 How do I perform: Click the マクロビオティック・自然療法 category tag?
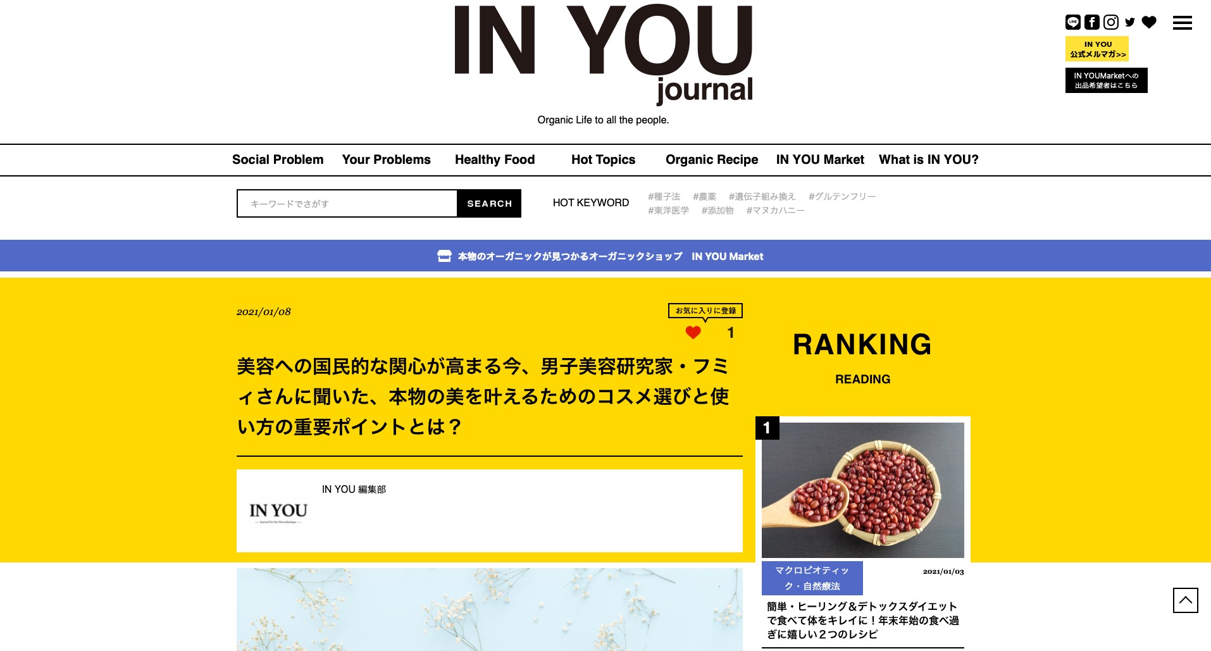(812, 578)
